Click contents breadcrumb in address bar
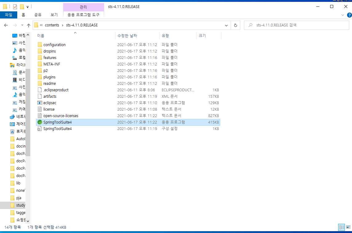This screenshot has width=352, height=233. 52,25
